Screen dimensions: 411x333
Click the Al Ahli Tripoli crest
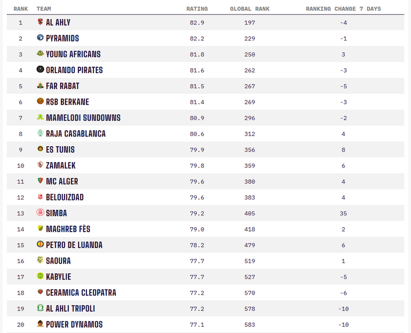coord(40,307)
